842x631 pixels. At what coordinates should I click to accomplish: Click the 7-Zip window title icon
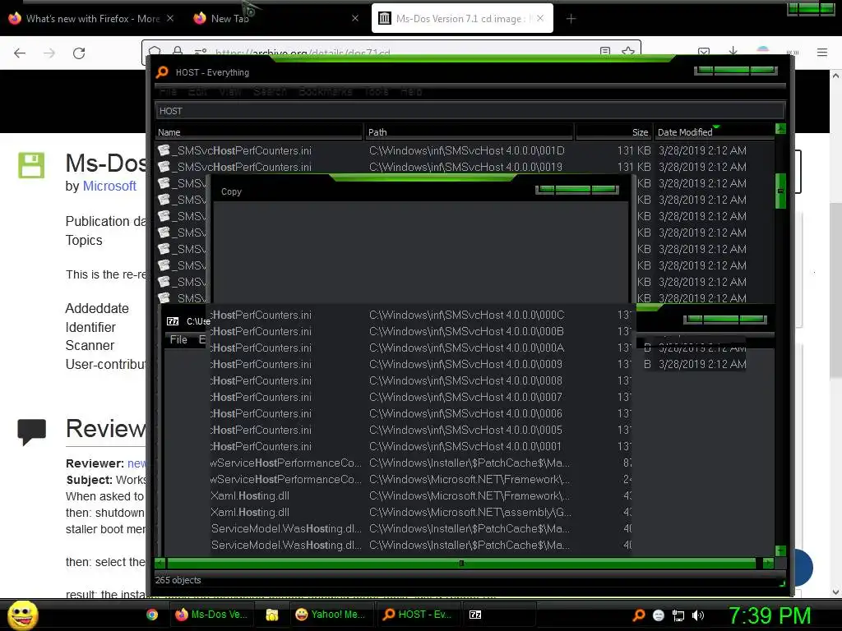pyautogui.click(x=173, y=321)
